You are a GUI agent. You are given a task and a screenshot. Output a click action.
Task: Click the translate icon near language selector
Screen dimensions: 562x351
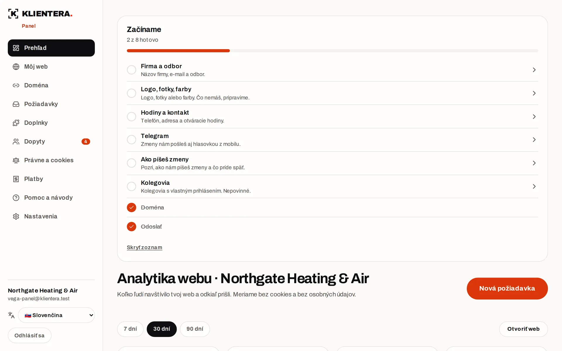tap(11, 315)
